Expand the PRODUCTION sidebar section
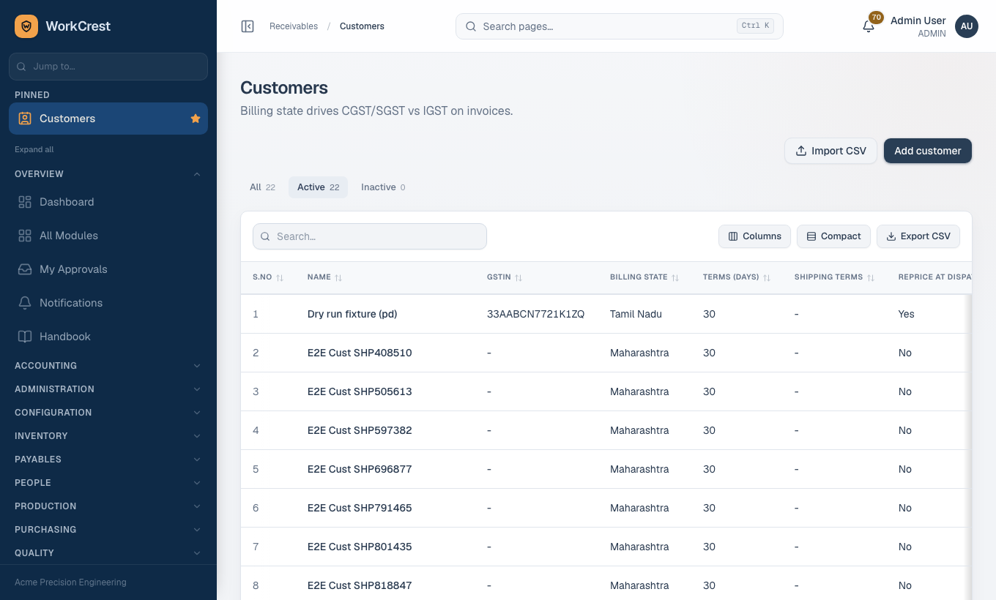This screenshot has height=600, width=996. 108,506
